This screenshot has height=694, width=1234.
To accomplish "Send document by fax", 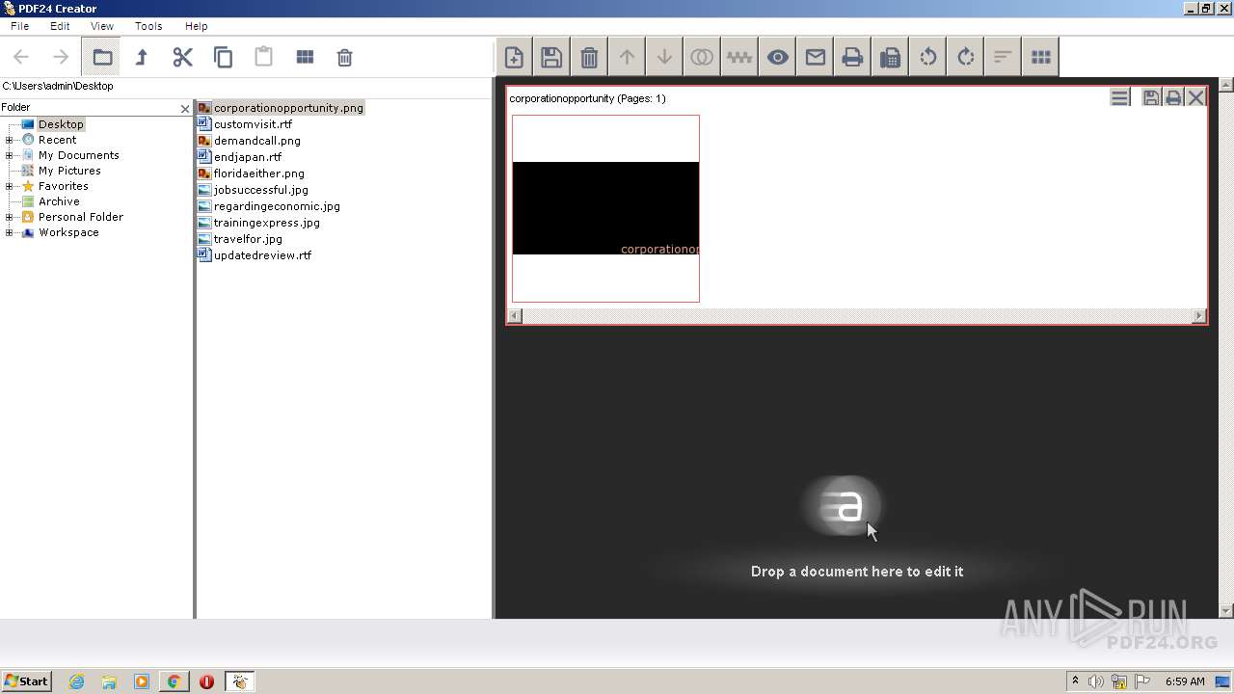I will [x=890, y=58].
